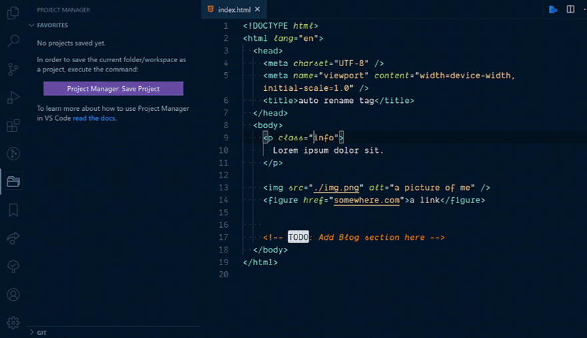Click the opening <body> tag
587x338 pixels.
point(268,125)
